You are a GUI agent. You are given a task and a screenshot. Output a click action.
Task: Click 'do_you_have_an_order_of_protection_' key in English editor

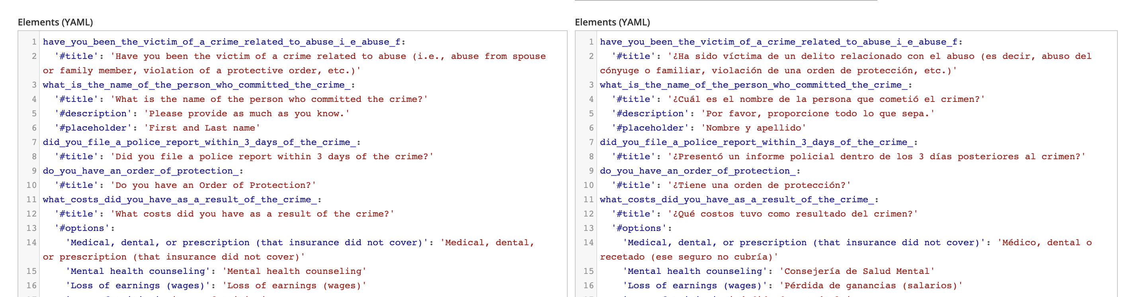click(140, 171)
